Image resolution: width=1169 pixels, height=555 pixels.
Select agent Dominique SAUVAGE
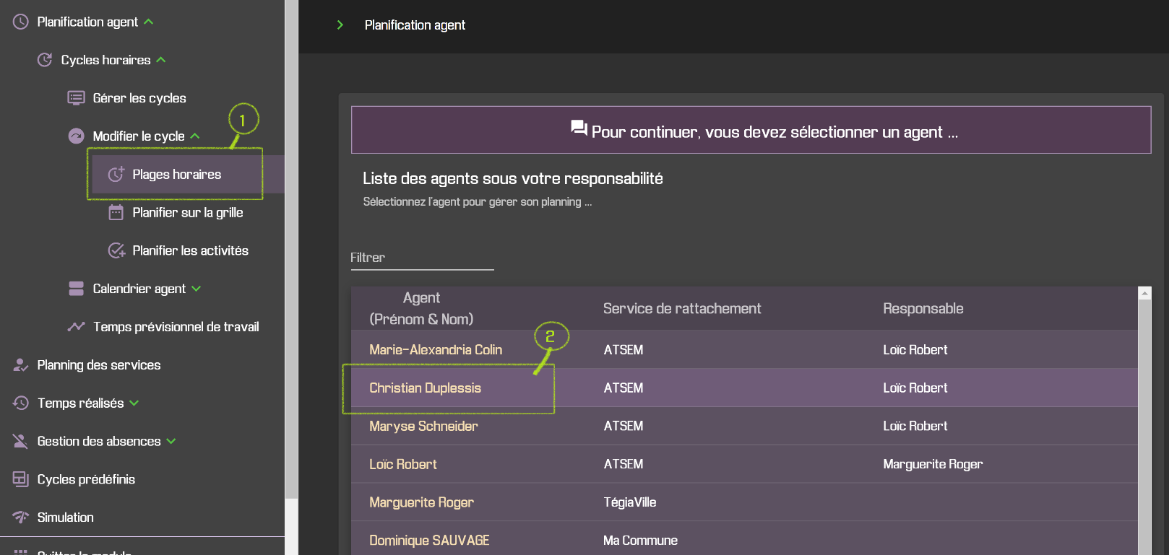[x=429, y=541]
